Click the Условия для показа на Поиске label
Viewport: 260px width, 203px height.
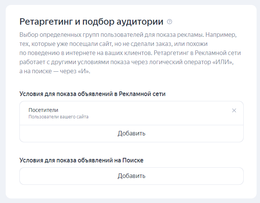pos(81,160)
